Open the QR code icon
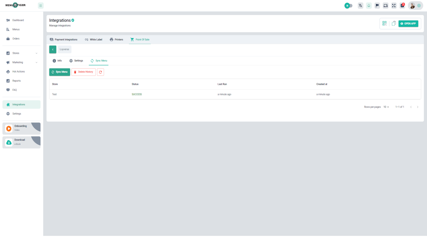This screenshot has height=240, width=427. pos(384,23)
